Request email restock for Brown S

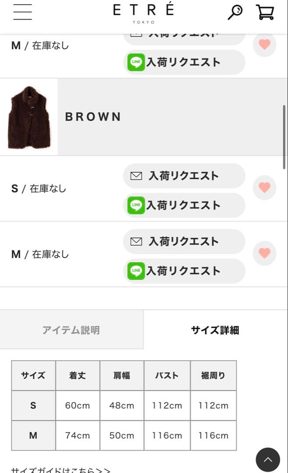(x=184, y=176)
